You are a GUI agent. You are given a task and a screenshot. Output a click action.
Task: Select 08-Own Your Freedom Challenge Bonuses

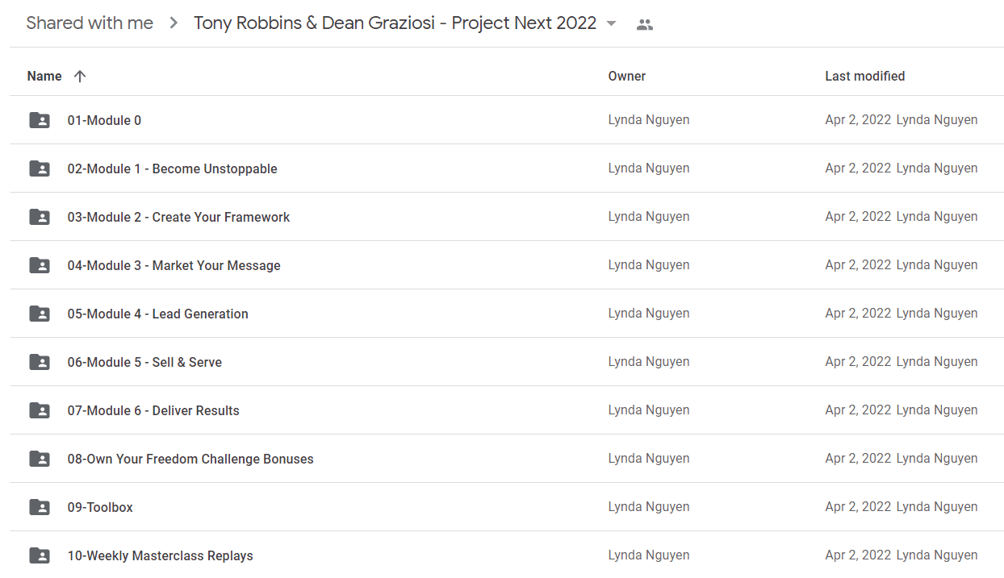pyautogui.click(x=190, y=459)
